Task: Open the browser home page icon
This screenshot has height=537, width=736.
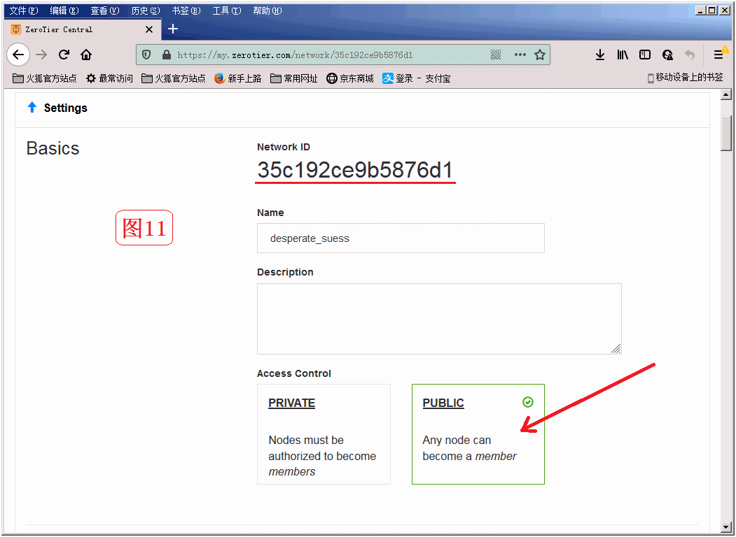Action: click(x=86, y=55)
